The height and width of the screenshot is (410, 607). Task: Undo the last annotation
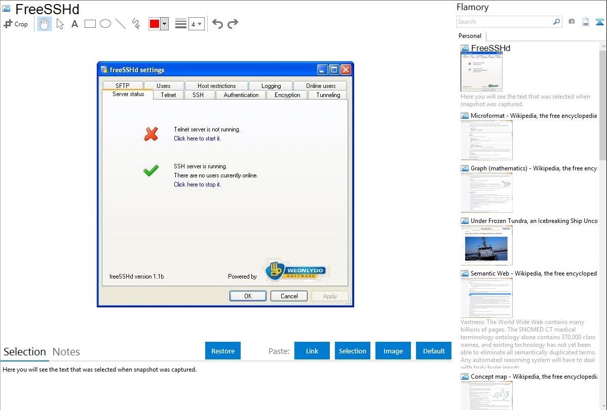217,24
